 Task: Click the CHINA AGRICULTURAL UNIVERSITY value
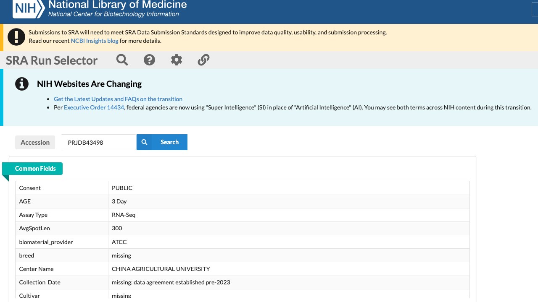[x=161, y=269]
